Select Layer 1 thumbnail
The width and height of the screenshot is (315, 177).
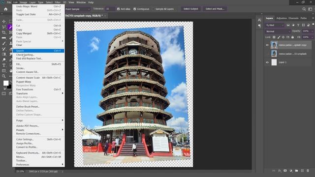(274, 62)
